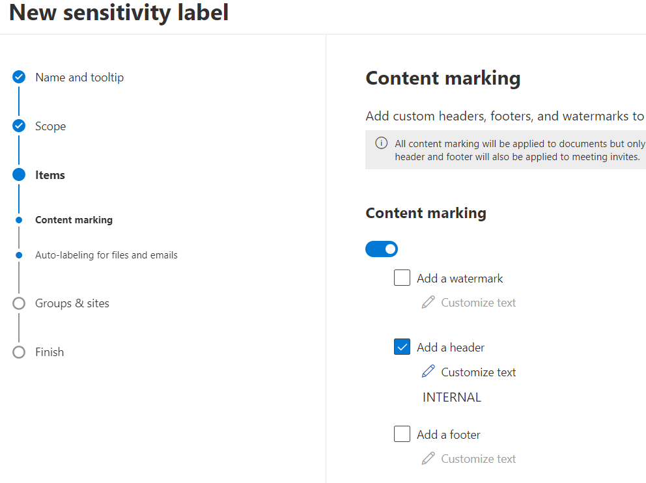This screenshot has width=646, height=483.
Task: Click the Groups & sites empty circle icon
Action: point(19,303)
